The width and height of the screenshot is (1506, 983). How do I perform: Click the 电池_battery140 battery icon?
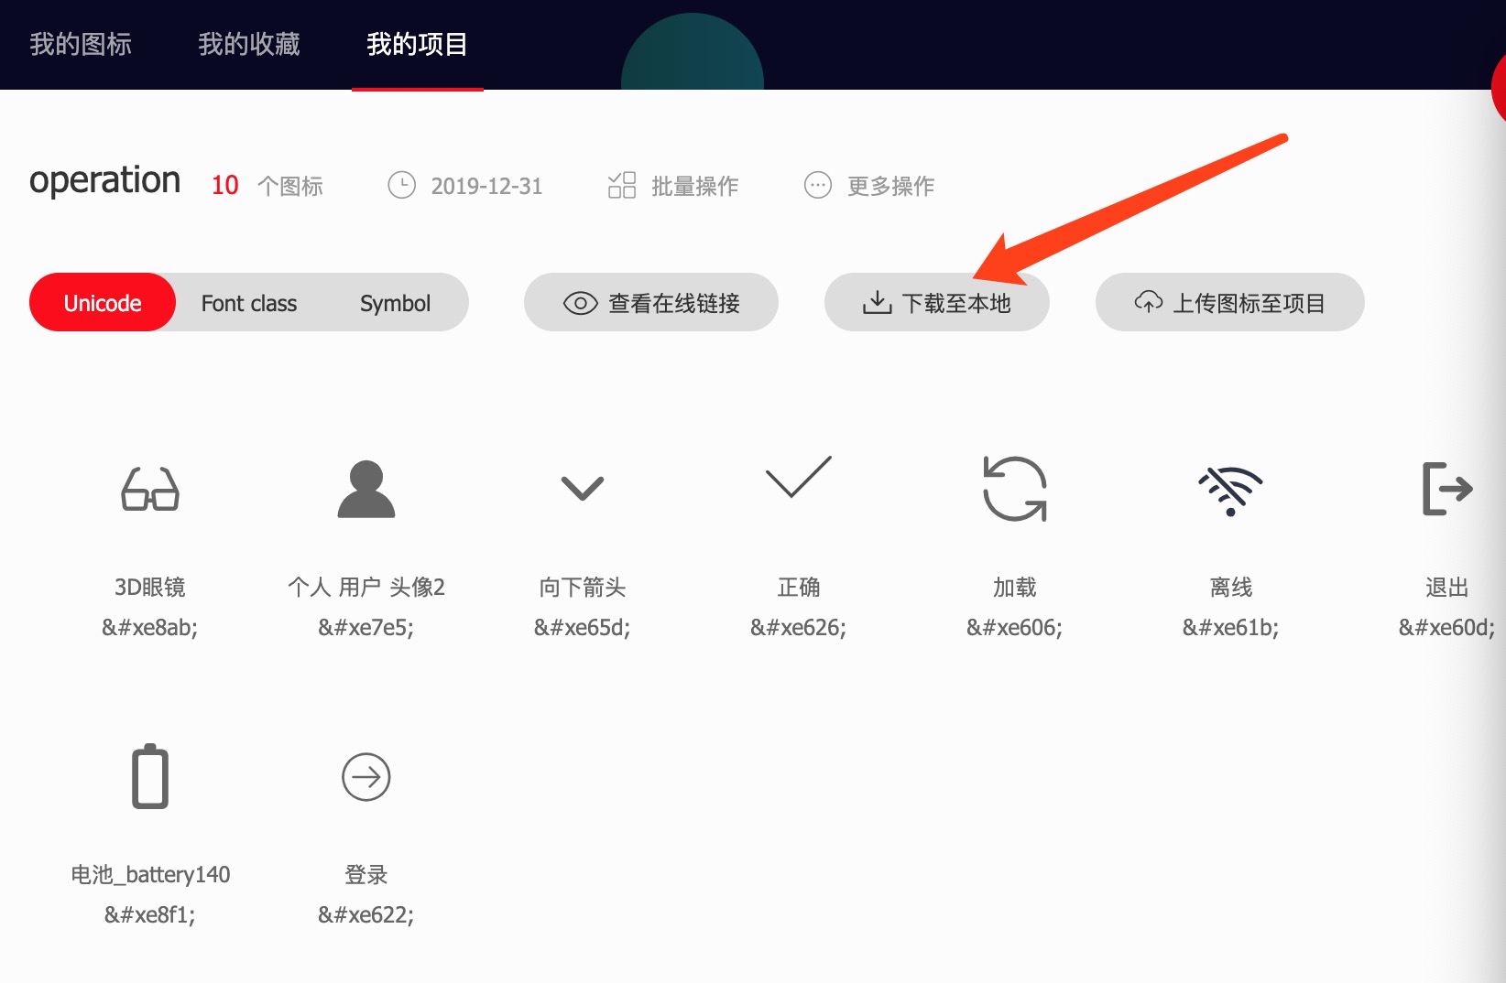pos(149,776)
